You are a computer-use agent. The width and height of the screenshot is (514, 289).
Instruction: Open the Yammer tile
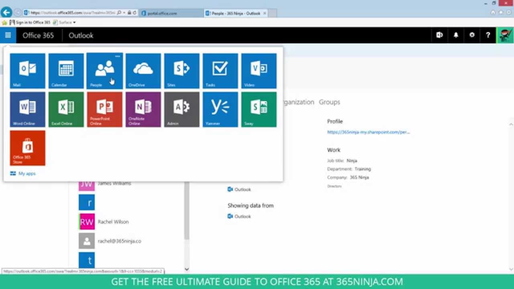tap(220, 110)
